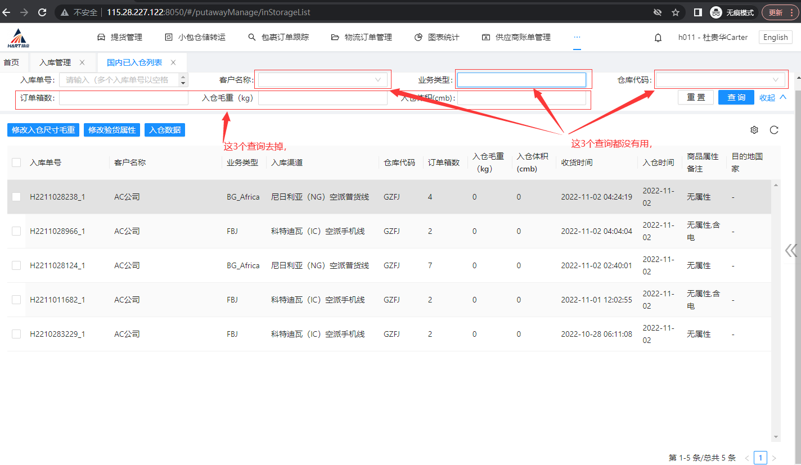This screenshot has width=801, height=465.
Task: Focus the 入库单号 input field
Action: pos(118,80)
